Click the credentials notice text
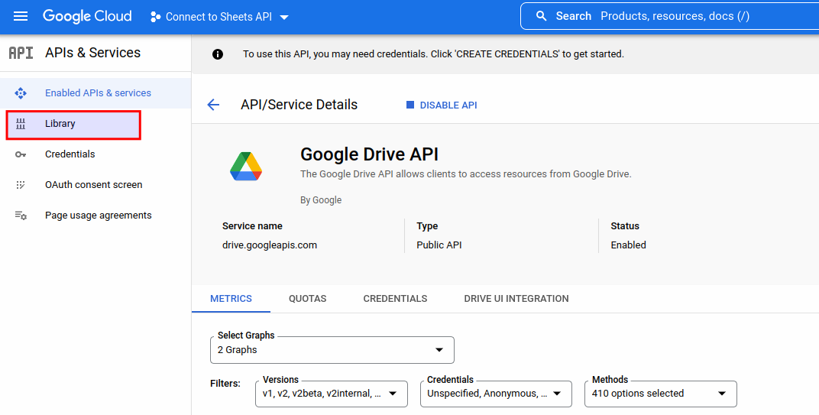The height and width of the screenshot is (415, 819). (x=433, y=53)
